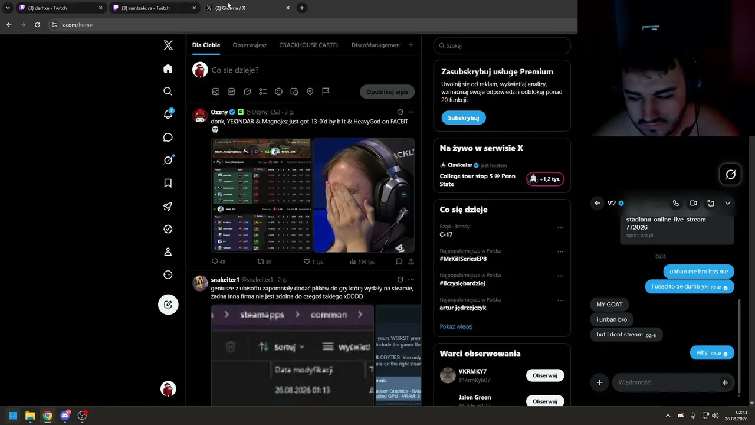Start audio call with V2
This screenshot has width=755, height=425.
[x=676, y=203]
